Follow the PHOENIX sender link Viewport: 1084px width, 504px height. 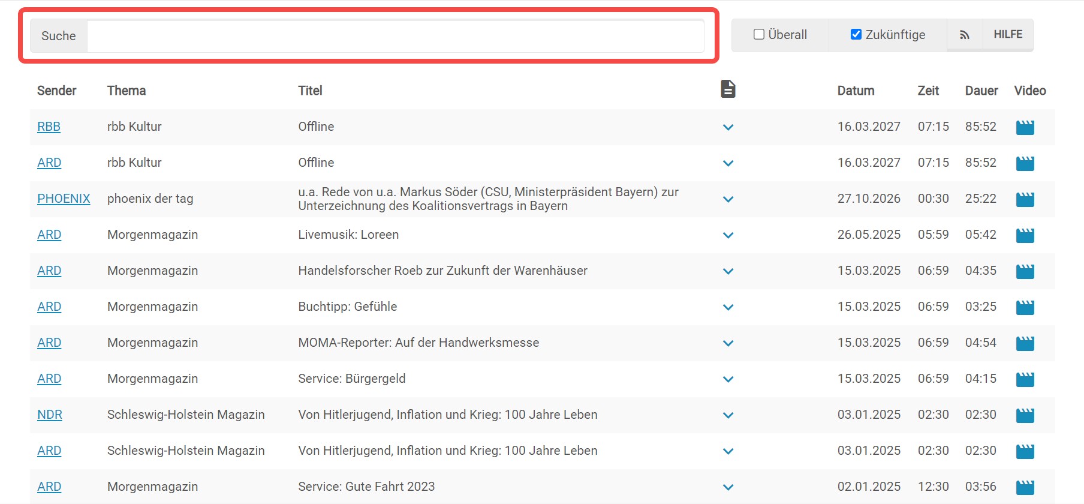(64, 199)
